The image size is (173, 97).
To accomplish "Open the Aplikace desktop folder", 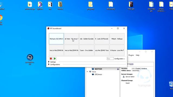I will [x=40, y=6].
